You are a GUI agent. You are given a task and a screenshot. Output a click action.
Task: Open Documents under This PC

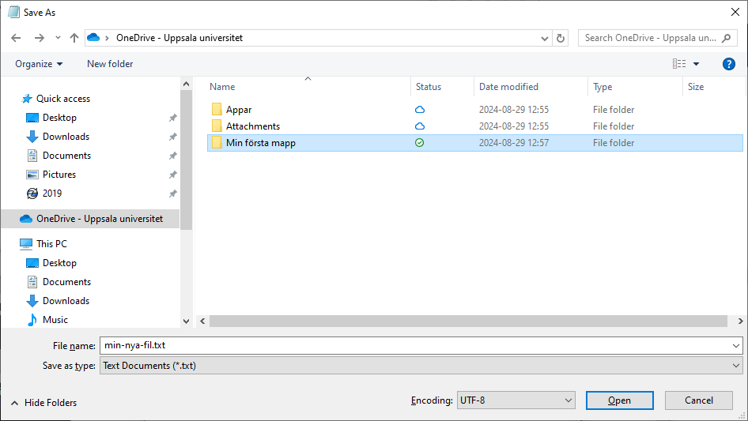tap(66, 282)
